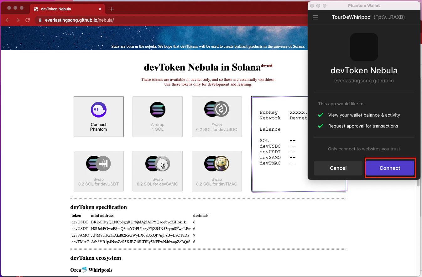Click the 'mint address' column header
The height and width of the screenshot is (277, 422).
coord(102,216)
